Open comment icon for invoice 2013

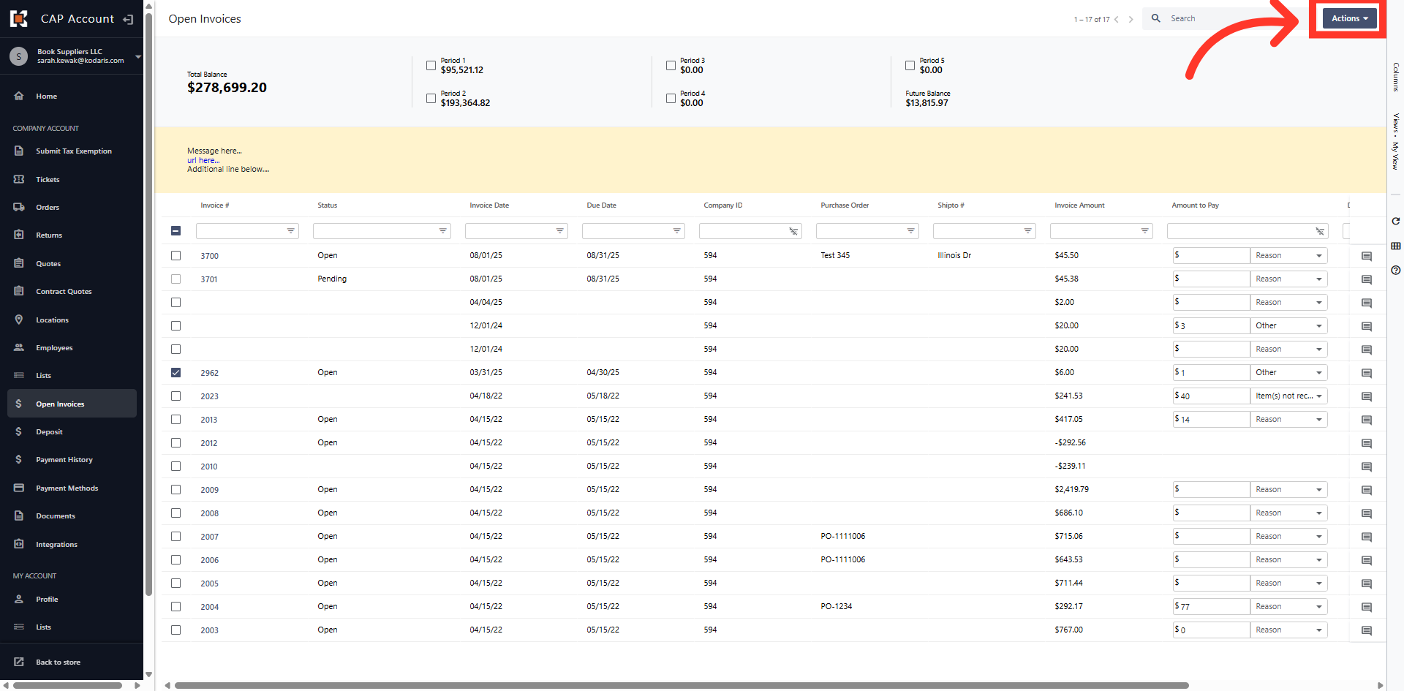pos(1366,420)
